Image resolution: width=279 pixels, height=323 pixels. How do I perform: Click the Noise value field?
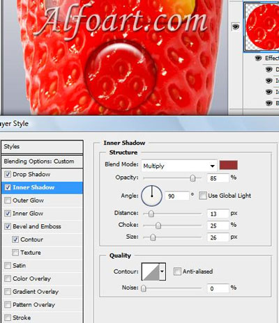[218, 288]
